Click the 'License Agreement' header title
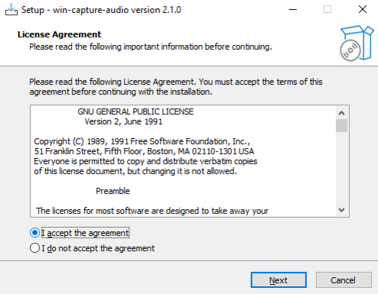378x294 pixels. [x=59, y=34]
